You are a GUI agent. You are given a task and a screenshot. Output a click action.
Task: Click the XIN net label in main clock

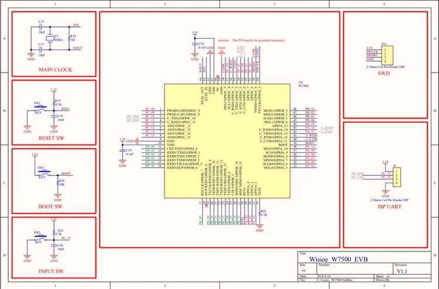[x=76, y=25]
